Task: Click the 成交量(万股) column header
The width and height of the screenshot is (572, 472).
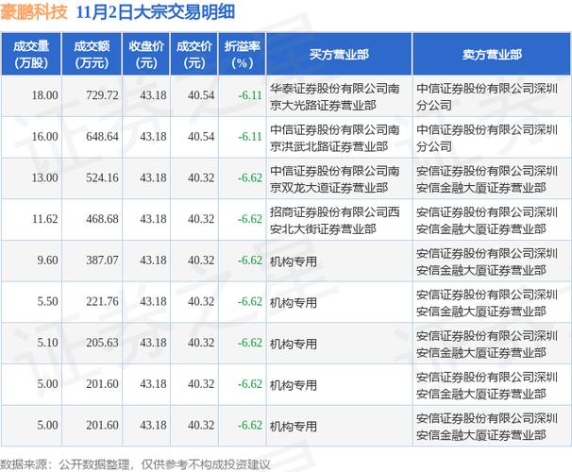Action: point(31,55)
